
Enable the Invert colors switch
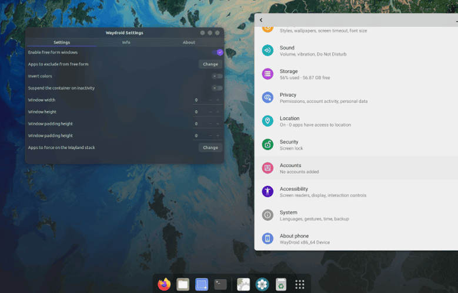[218, 76]
